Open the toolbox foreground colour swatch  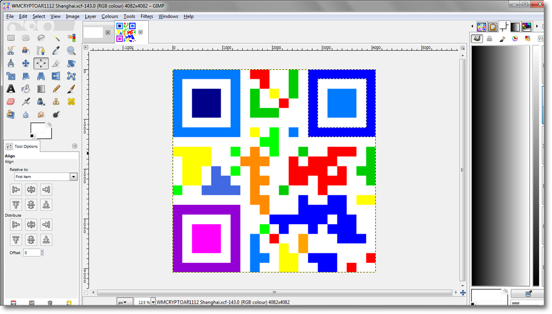(x=37, y=128)
